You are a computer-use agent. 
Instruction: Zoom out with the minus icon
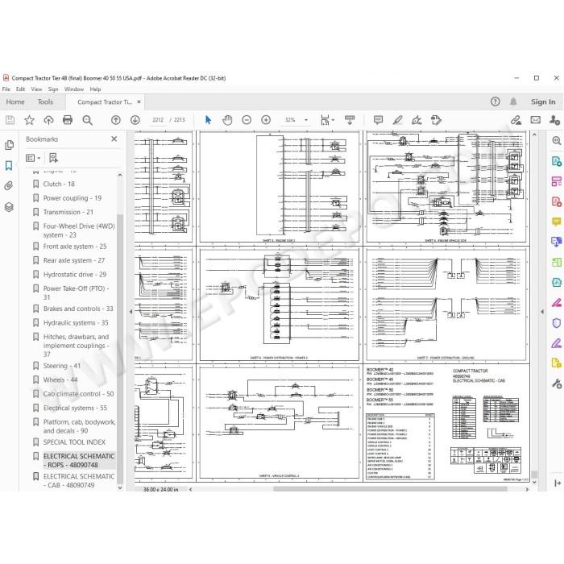(247, 120)
